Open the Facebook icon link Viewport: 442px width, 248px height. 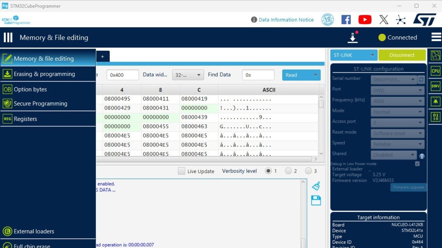tap(346, 20)
